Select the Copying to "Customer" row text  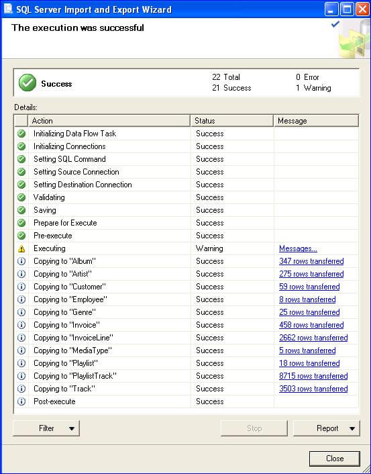[70, 287]
